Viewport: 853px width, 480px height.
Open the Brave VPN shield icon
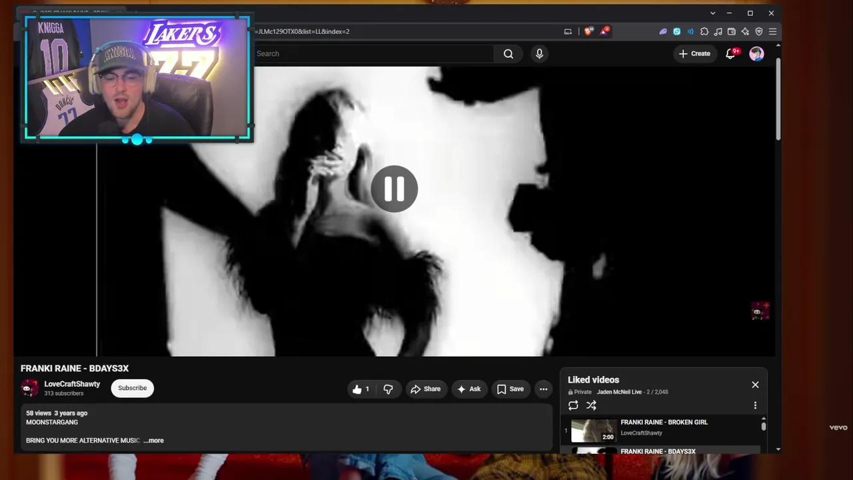[x=758, y=31]
